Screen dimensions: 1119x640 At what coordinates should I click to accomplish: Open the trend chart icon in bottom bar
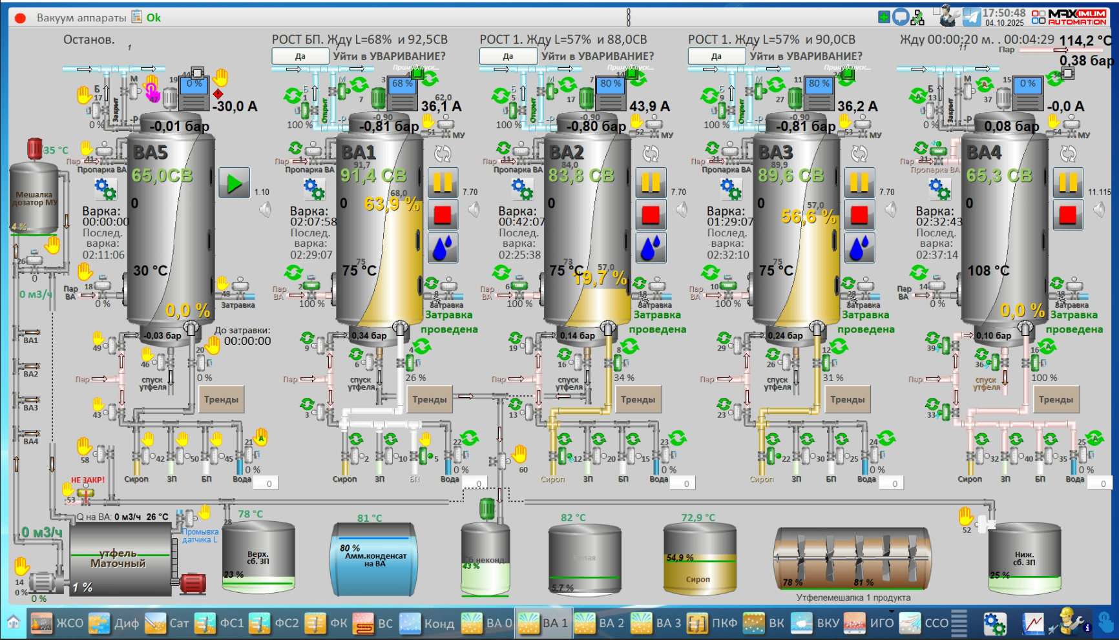click(x=1033, y=623)
